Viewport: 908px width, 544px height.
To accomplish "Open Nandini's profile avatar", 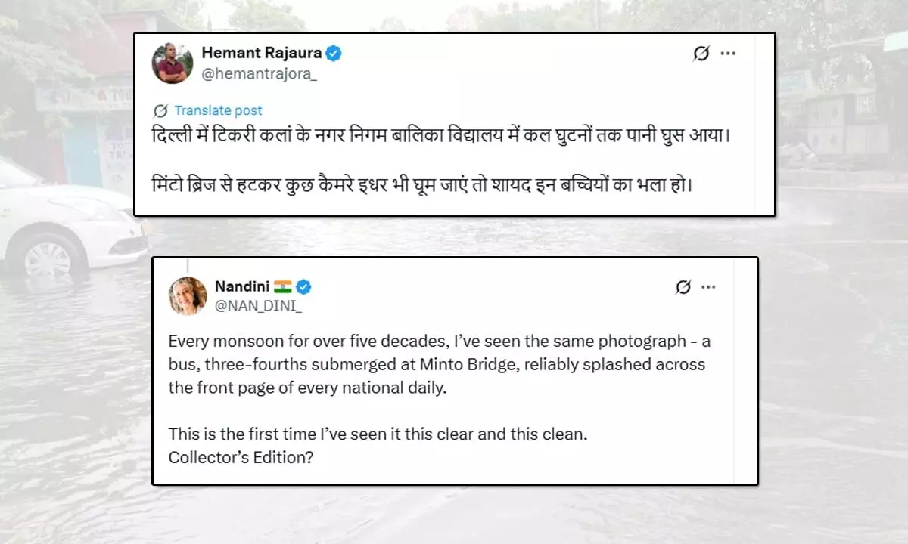I will point(188,296).
